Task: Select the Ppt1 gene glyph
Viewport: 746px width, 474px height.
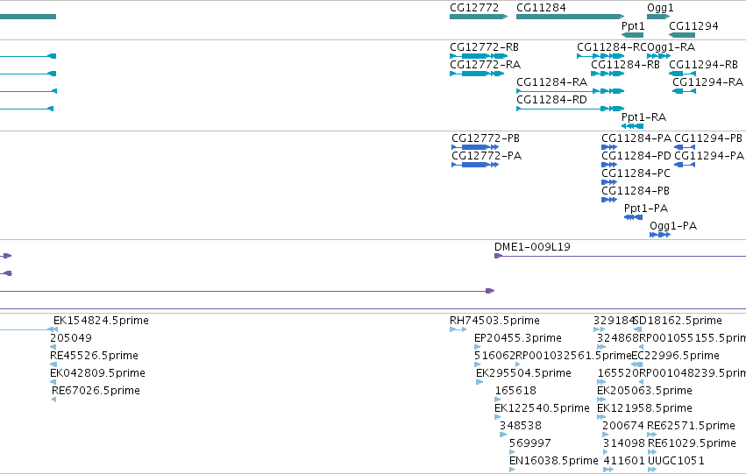Action: point(632,35)
